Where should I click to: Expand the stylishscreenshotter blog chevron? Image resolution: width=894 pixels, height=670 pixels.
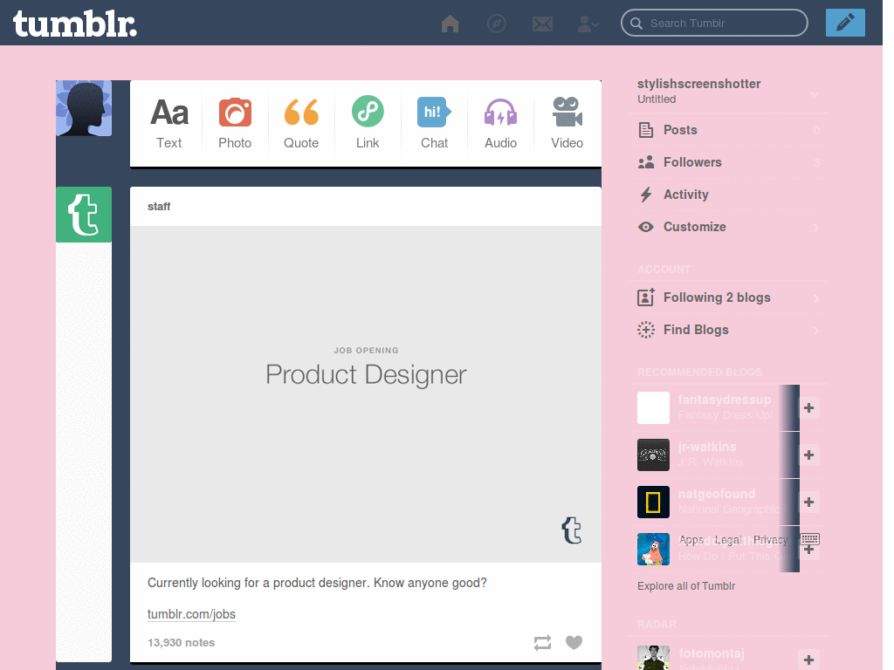point(815,93)
